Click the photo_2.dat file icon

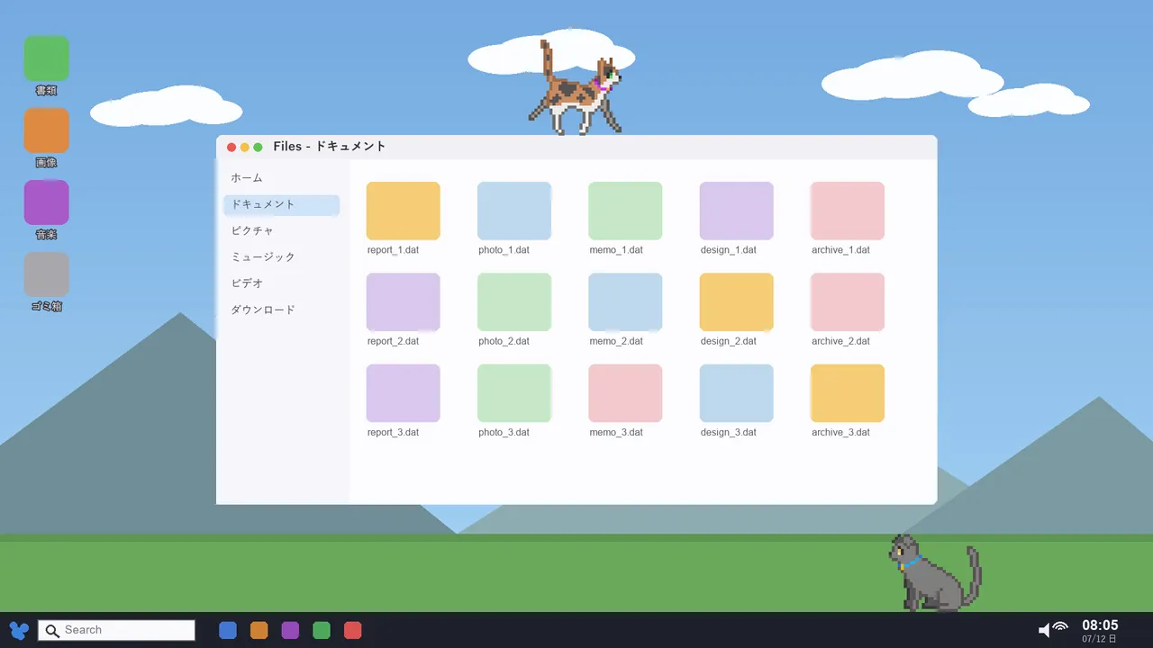[514, 301]
